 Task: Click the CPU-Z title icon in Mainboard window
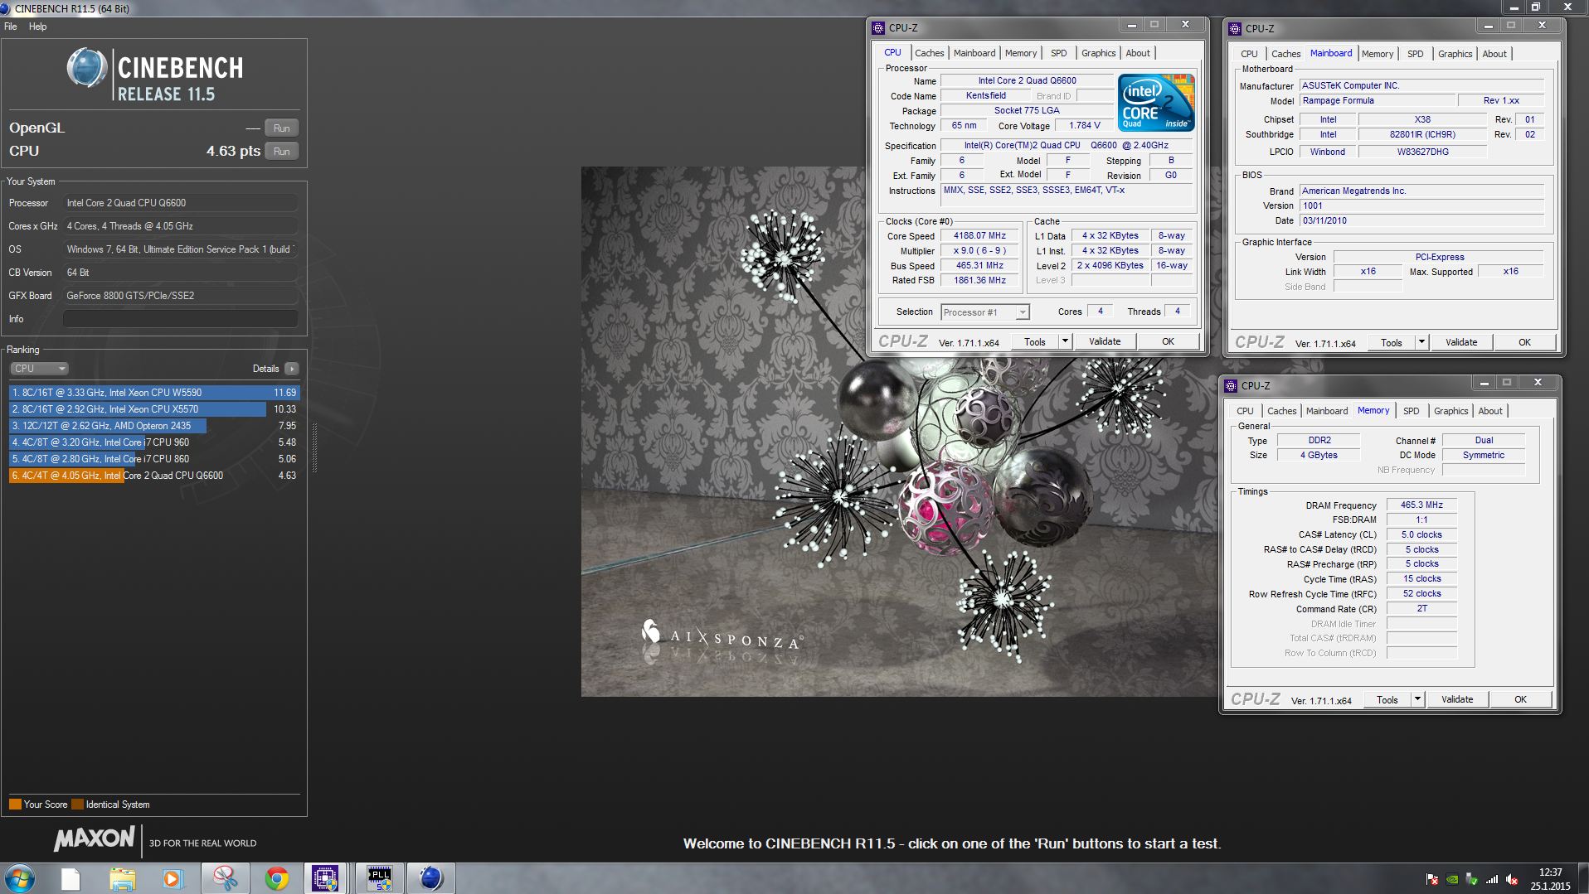pos(1235,28)
